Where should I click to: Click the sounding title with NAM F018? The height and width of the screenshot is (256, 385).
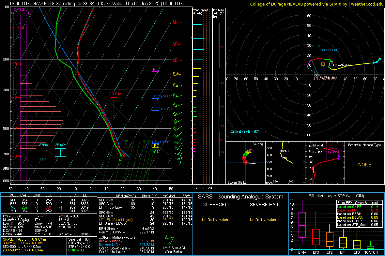click(97, 4)
